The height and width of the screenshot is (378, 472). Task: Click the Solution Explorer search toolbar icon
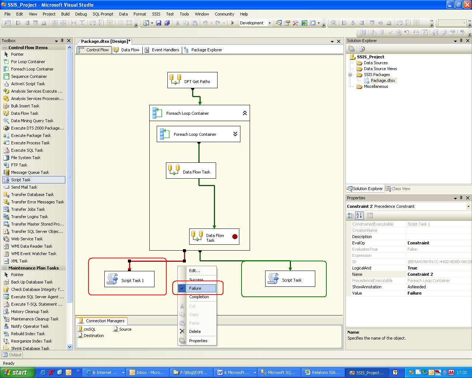278,23
